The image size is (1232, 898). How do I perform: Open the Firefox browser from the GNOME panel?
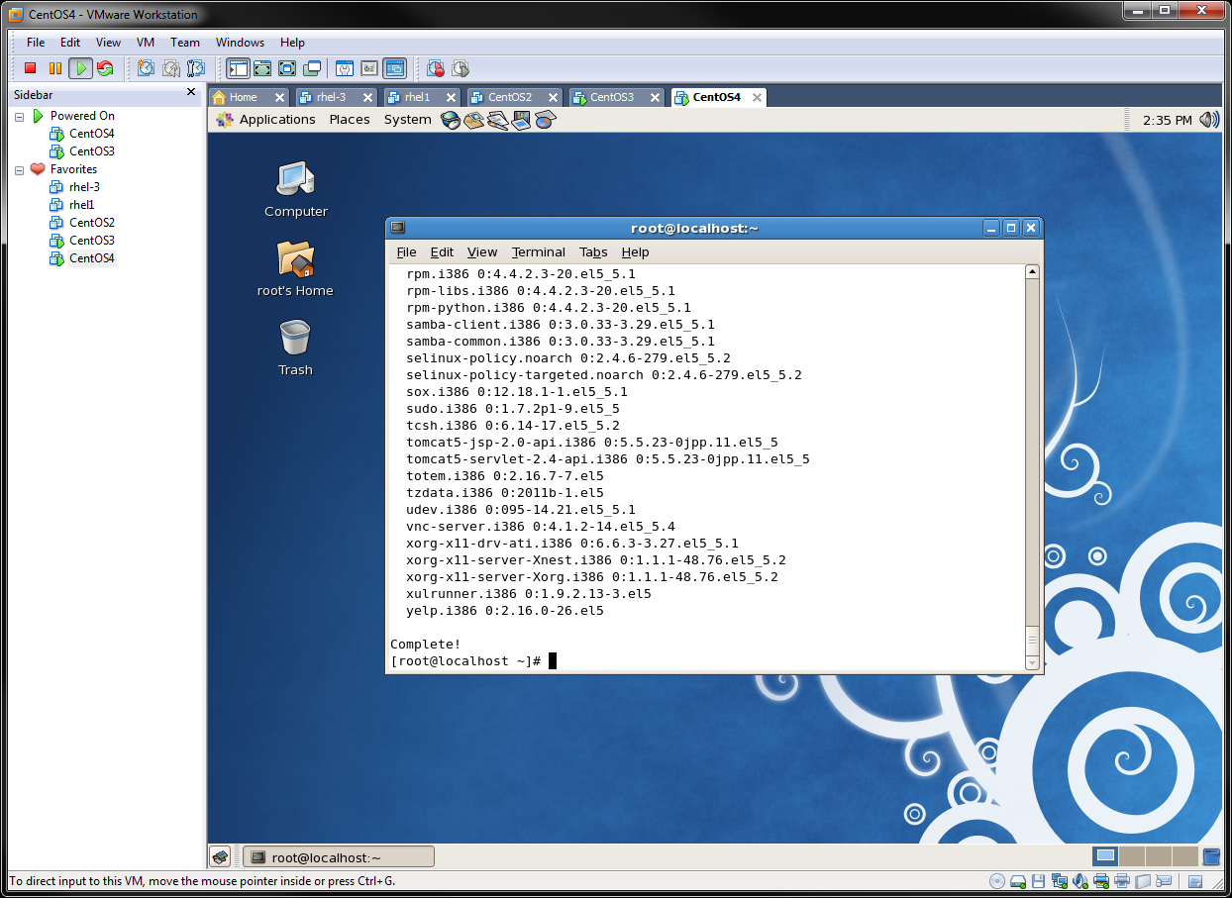coord(452,119)
